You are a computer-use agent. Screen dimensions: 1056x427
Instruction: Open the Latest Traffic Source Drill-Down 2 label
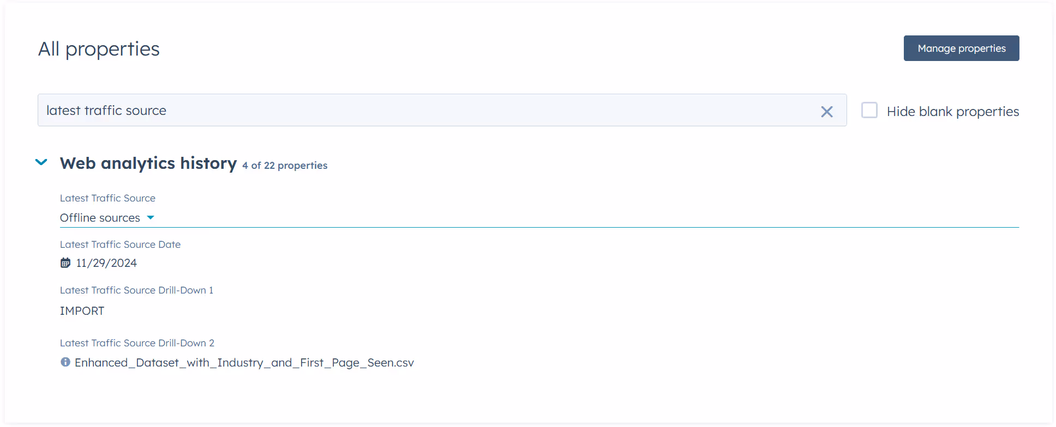[x=137, y=343]
